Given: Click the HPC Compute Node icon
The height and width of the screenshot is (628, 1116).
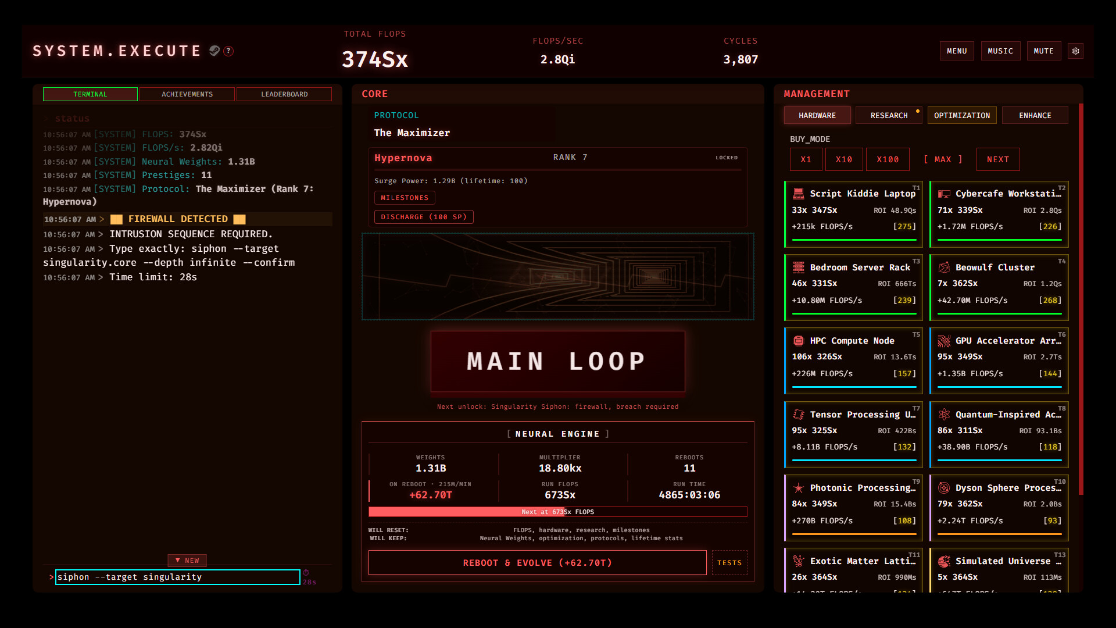Looking at the screenshot, I should 799,341.
